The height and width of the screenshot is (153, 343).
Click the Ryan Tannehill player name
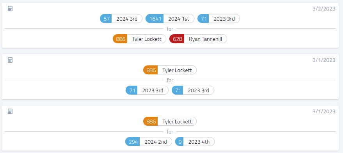pyautogui.click(x=205, y=39)
